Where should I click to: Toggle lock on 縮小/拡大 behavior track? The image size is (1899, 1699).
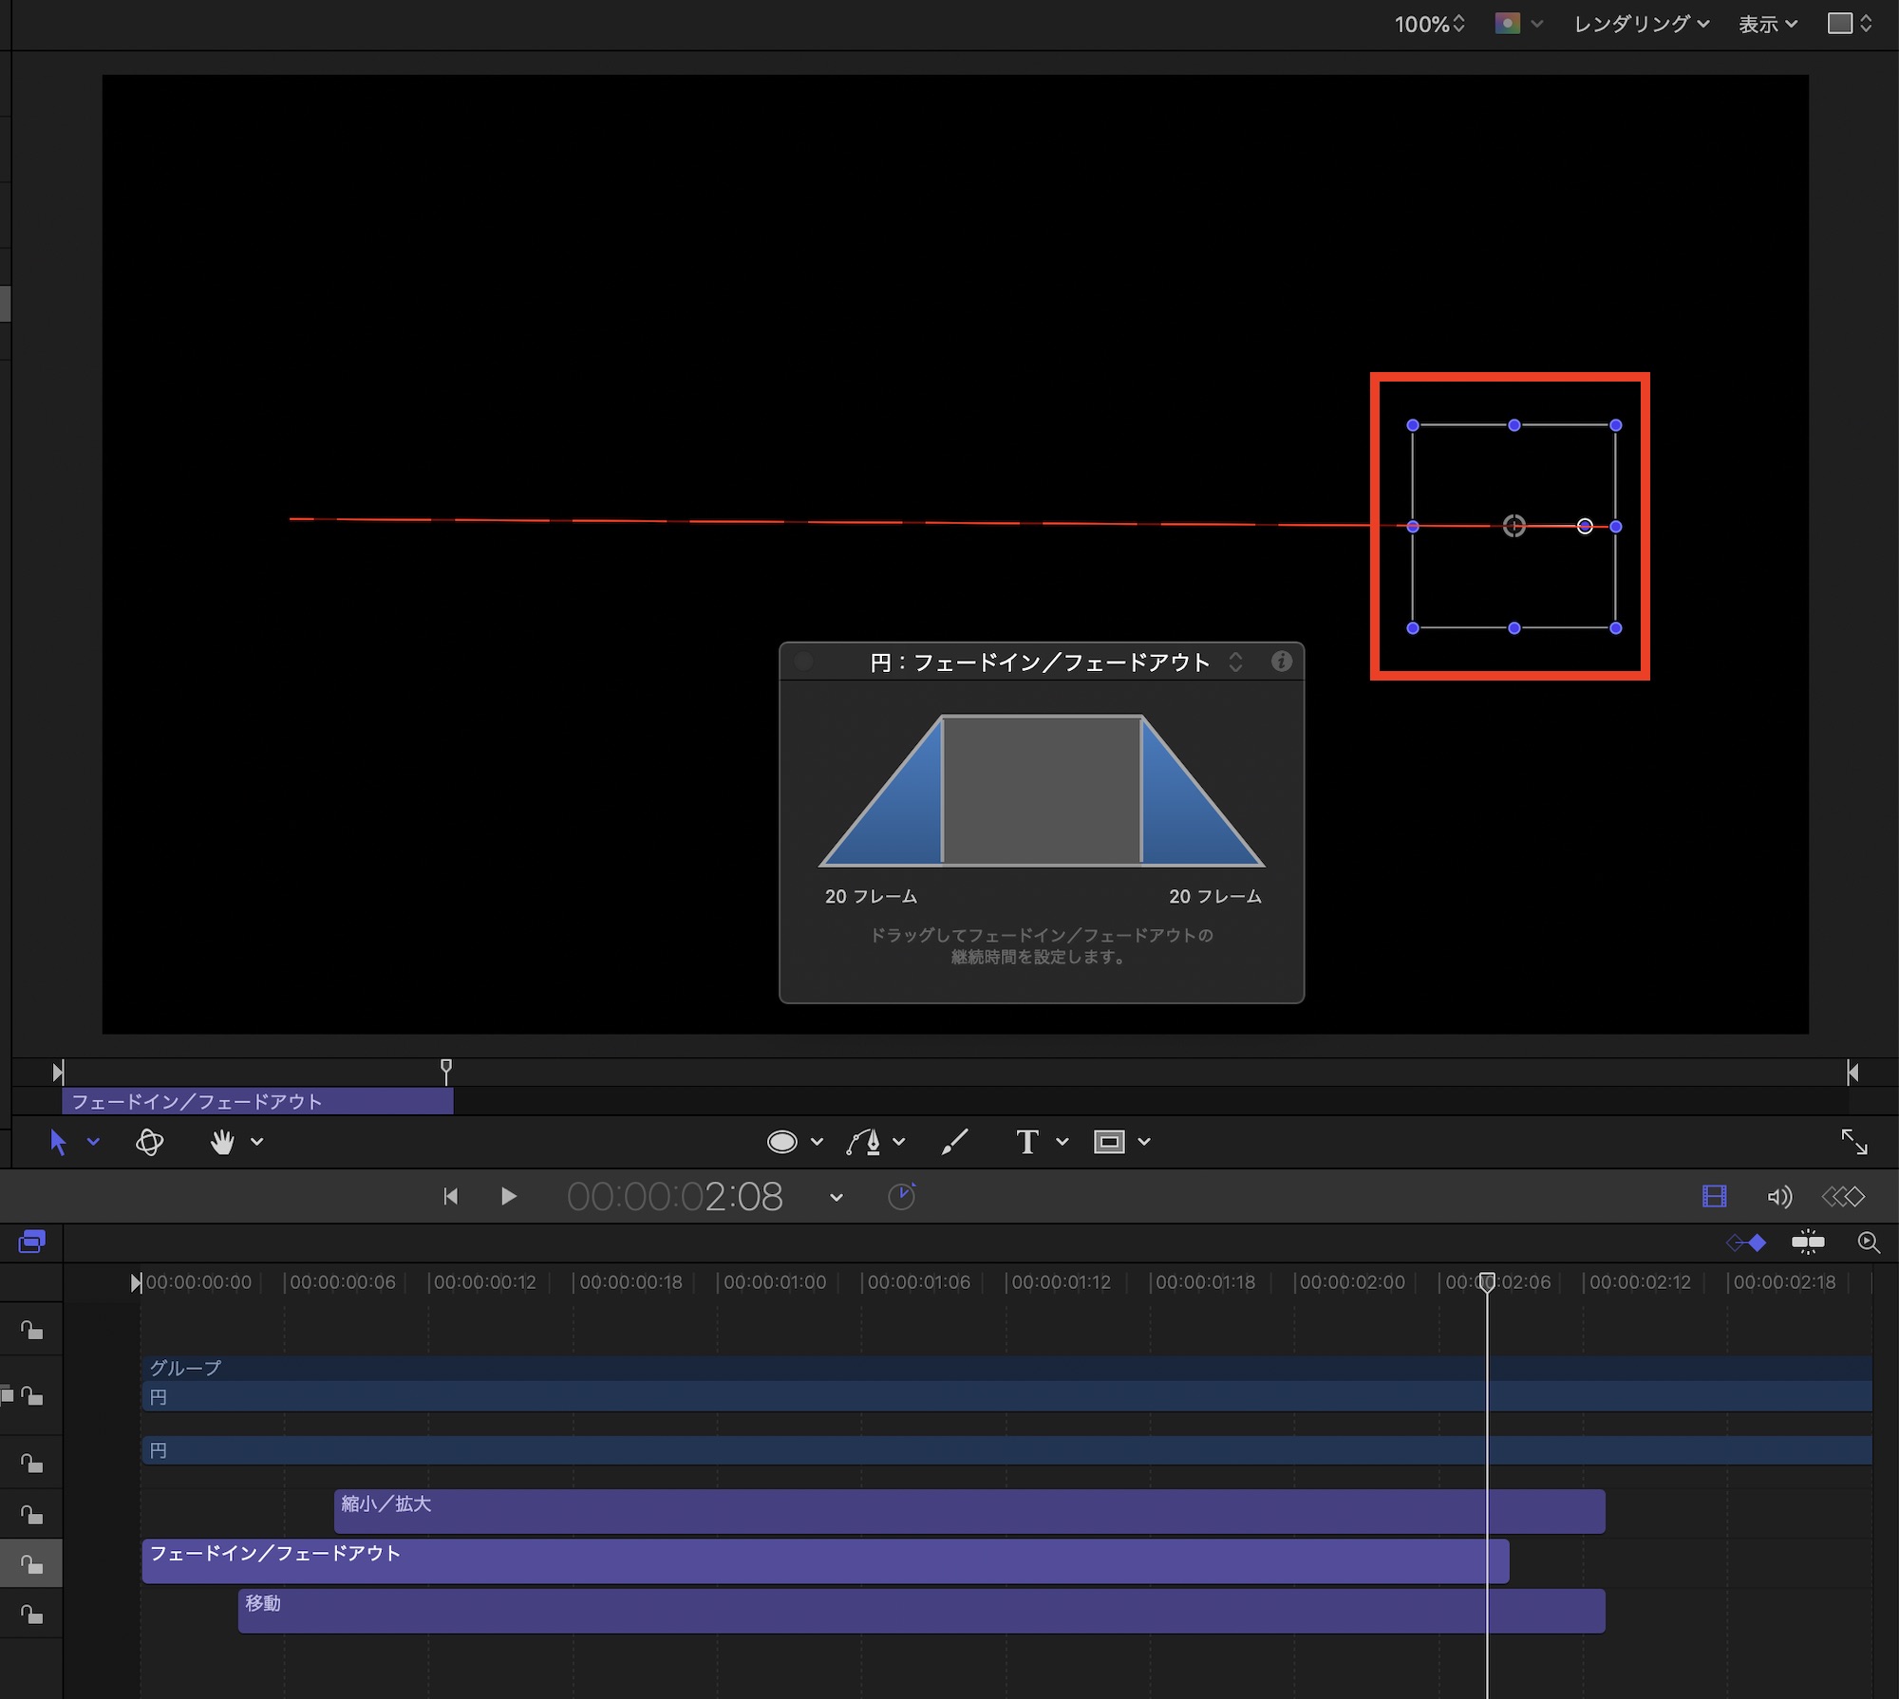32,1515
